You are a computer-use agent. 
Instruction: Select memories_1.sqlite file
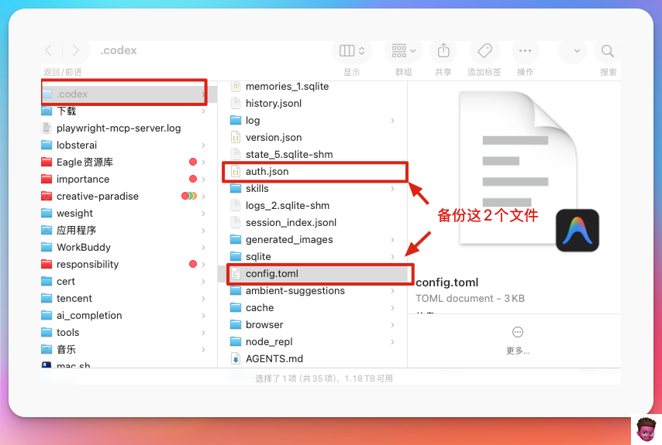click(x=312, y=87)
